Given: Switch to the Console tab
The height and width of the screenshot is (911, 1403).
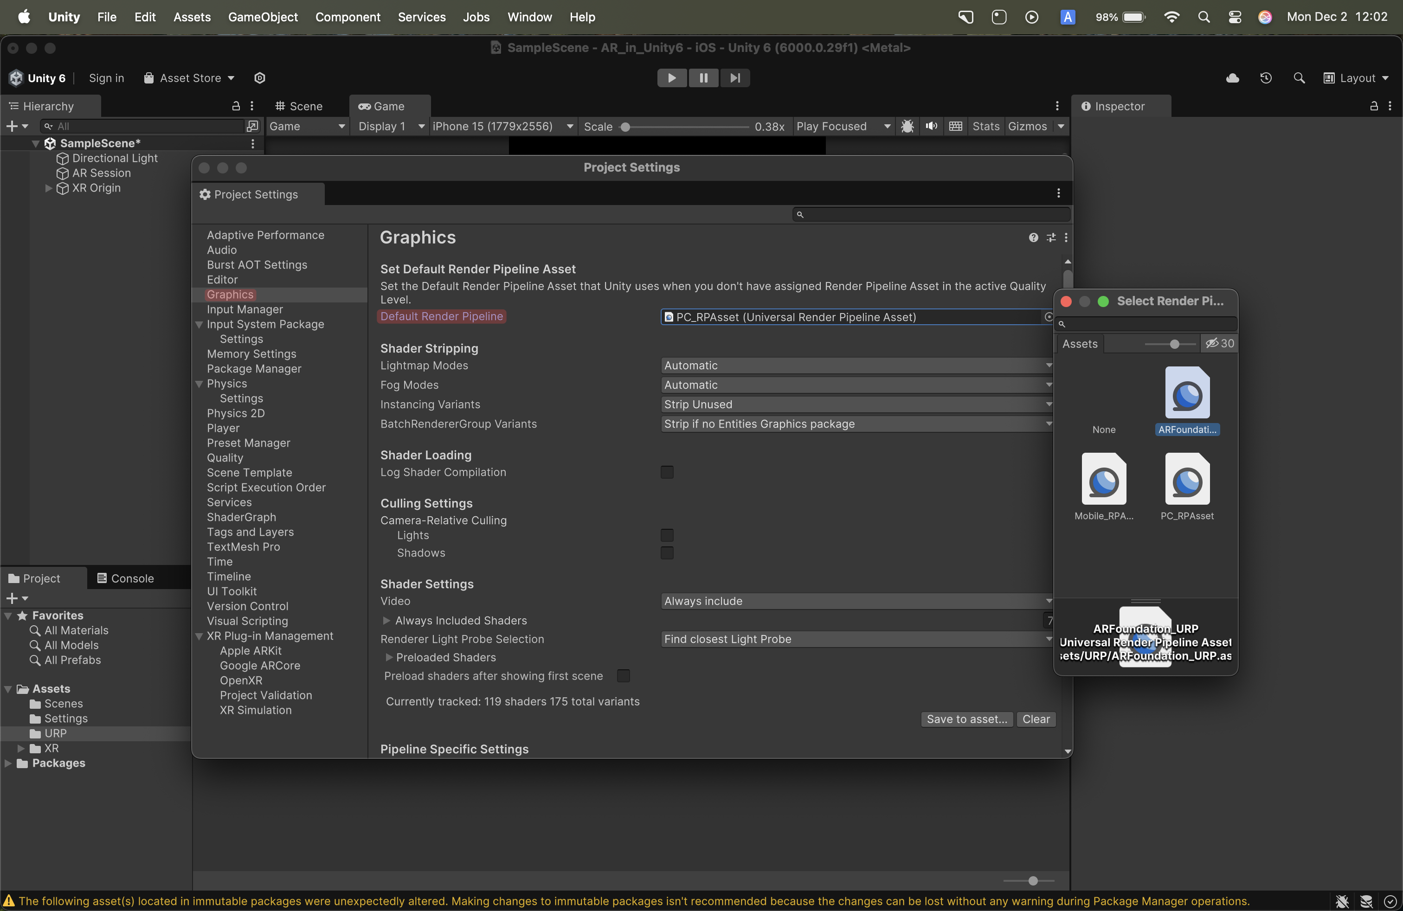Looking at the screenshot, I should [126, 578].
